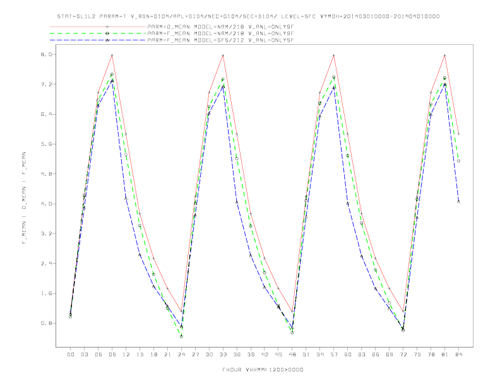This screenshot has width=500, height=386.
Task: Click the x-axis tick label 27
Action: [195, 354]
